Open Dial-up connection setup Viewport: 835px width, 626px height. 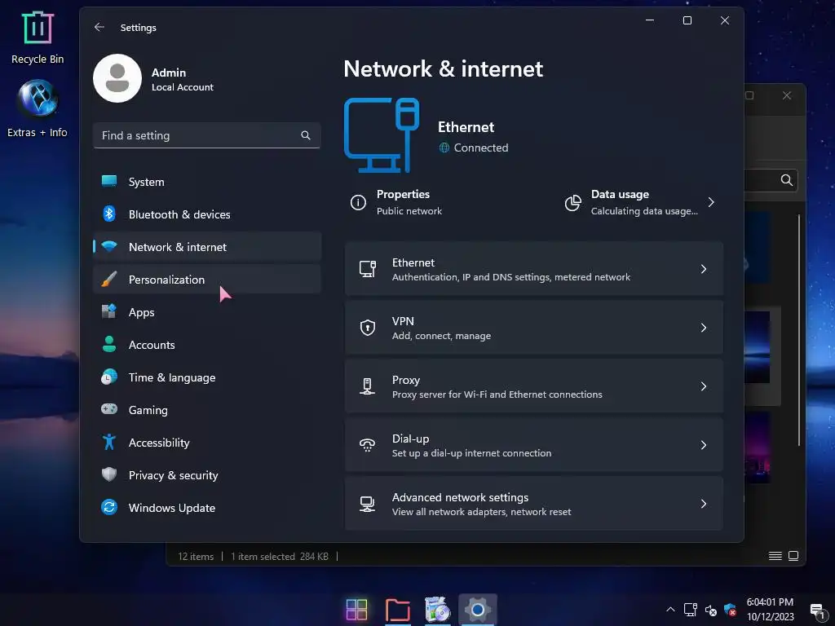point(533,445)
